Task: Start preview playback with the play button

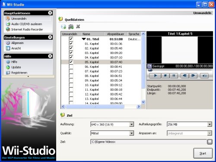Action: [156, 76]
